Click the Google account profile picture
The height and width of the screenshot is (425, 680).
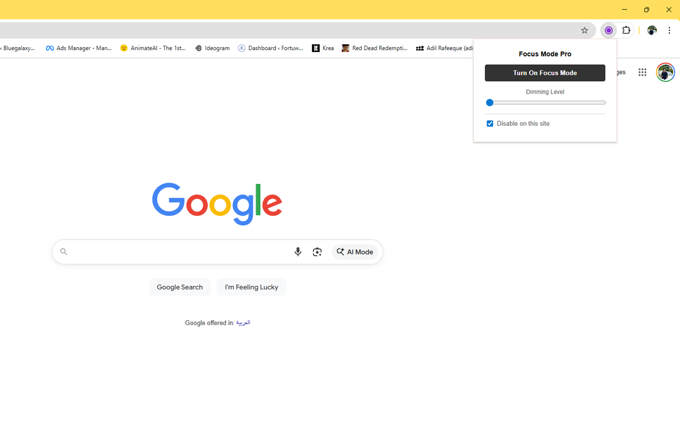coord(665,72)
